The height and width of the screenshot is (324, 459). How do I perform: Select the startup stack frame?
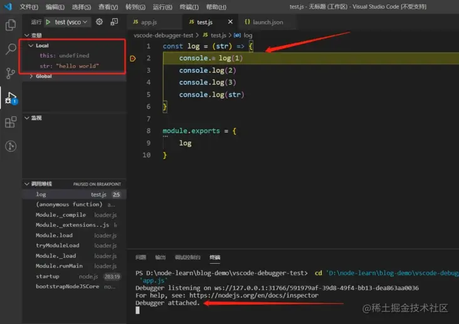coord(75,276)
